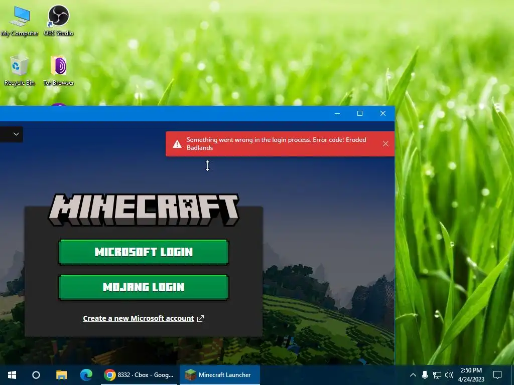Open File Explorer from taskbar
Screen dimensions: 514x385
[x=61, y=375]
